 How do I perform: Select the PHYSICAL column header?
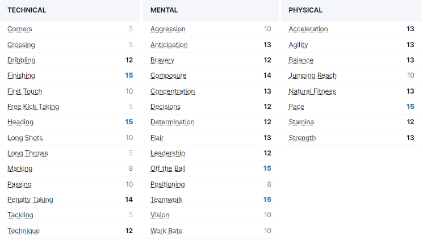(305, 10)
